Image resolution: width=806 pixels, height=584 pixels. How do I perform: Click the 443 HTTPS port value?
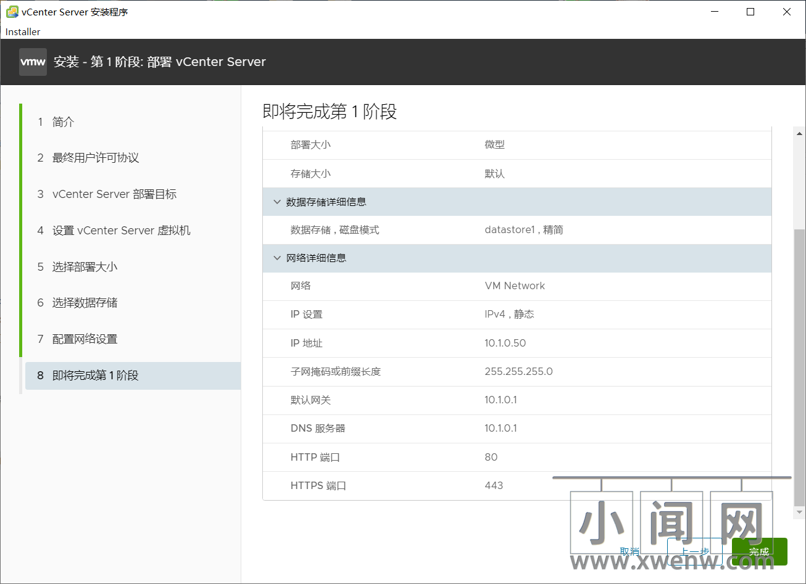click(x=494, y=485)
